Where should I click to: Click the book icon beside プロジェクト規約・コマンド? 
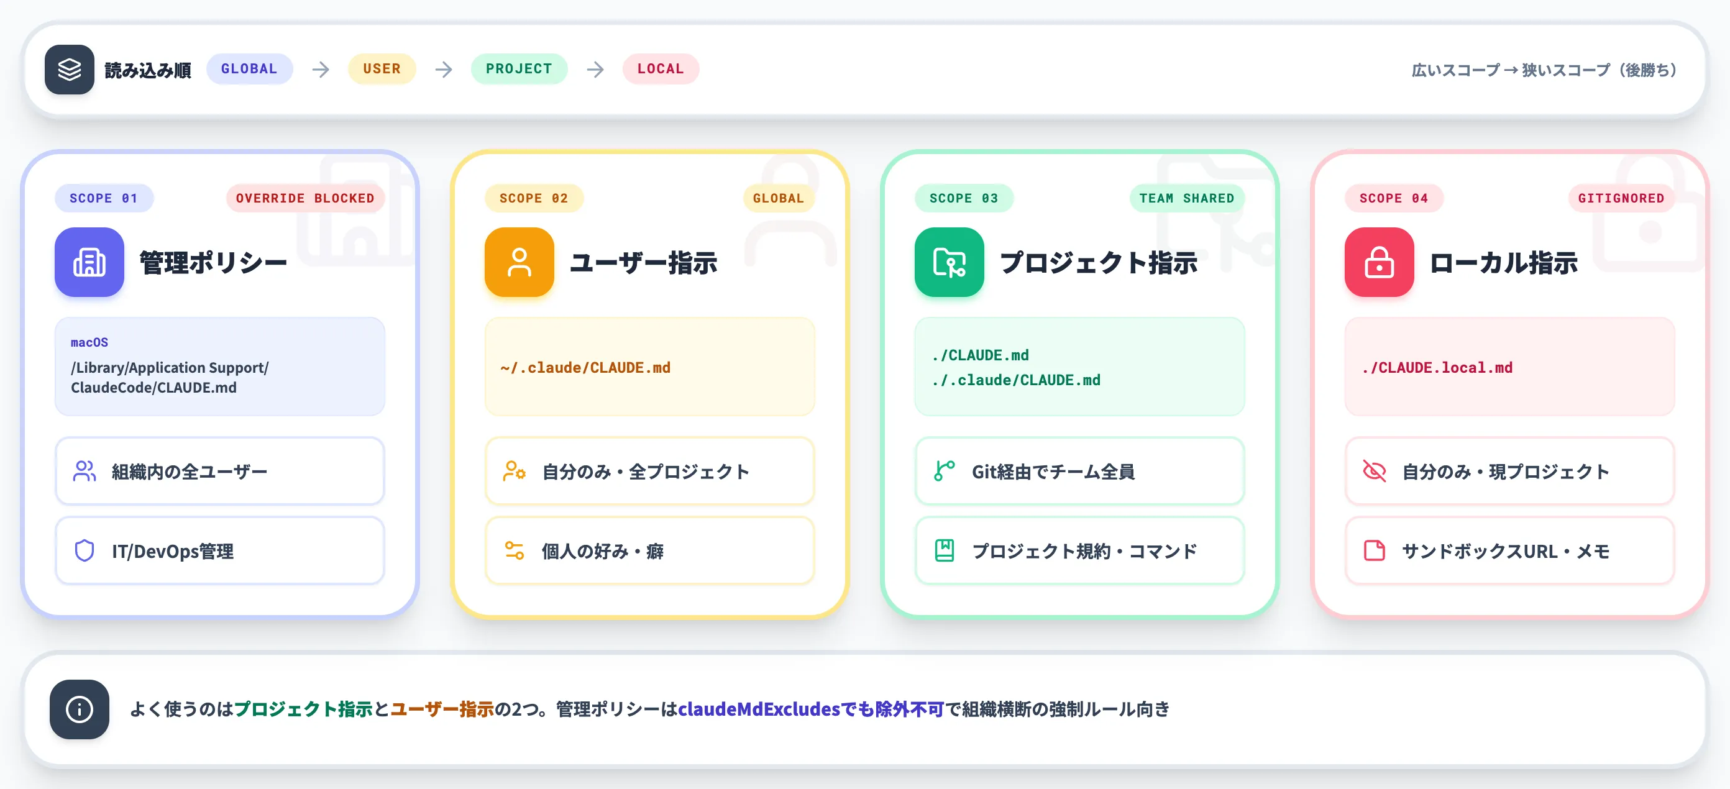coord(945,550)
